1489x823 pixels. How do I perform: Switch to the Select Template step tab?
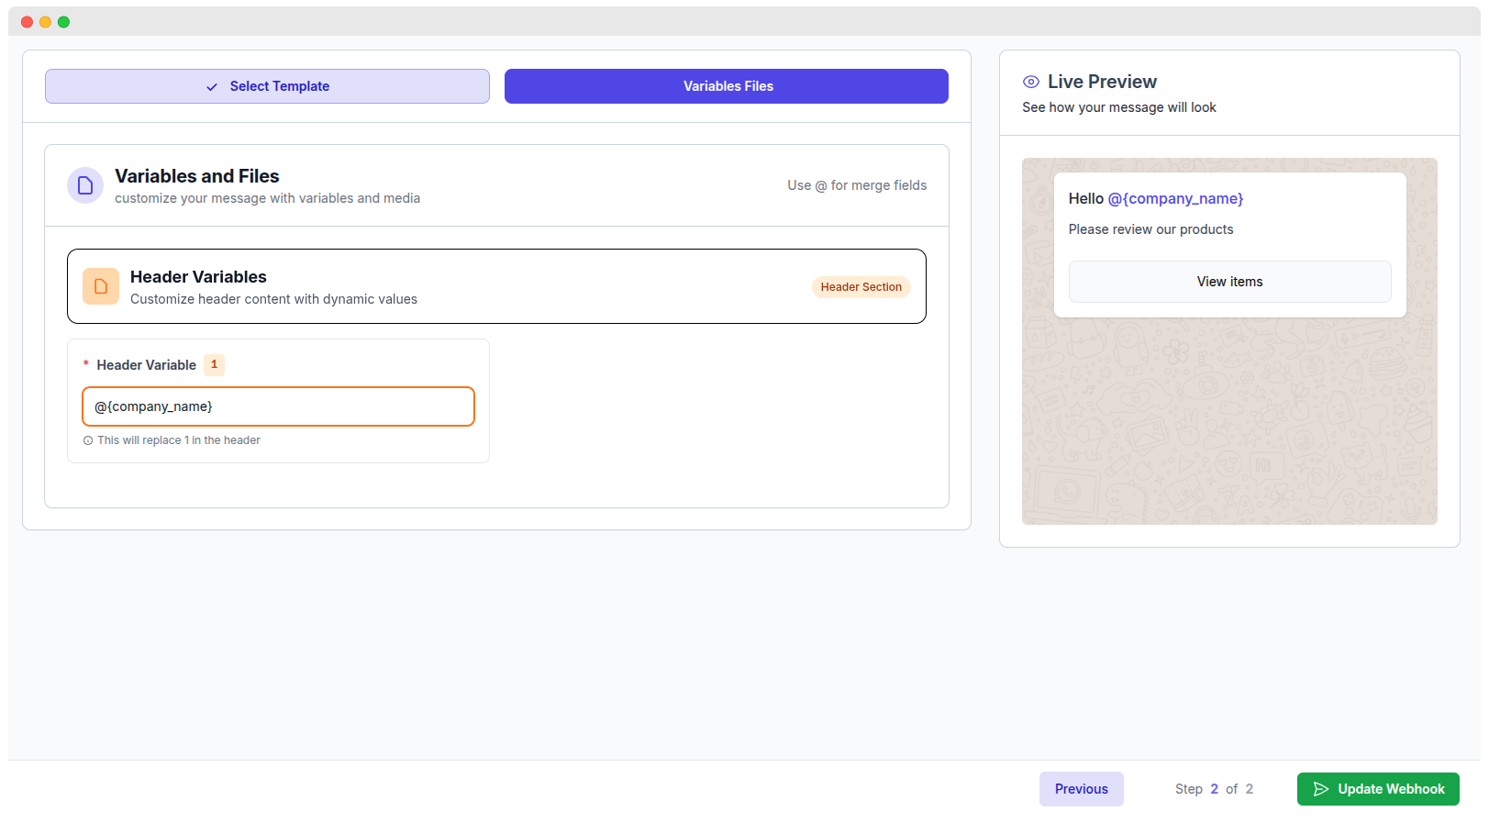click(267, 86)
